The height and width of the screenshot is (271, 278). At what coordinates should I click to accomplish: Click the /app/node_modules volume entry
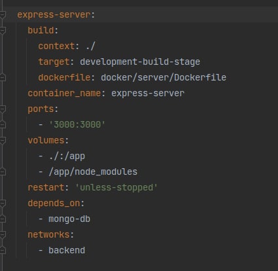(x=93, y=172)
